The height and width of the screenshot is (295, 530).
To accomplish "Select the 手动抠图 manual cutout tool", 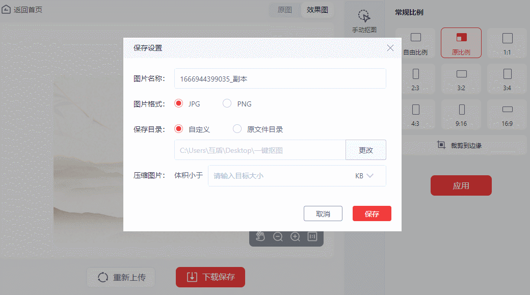I will [364, 21].
